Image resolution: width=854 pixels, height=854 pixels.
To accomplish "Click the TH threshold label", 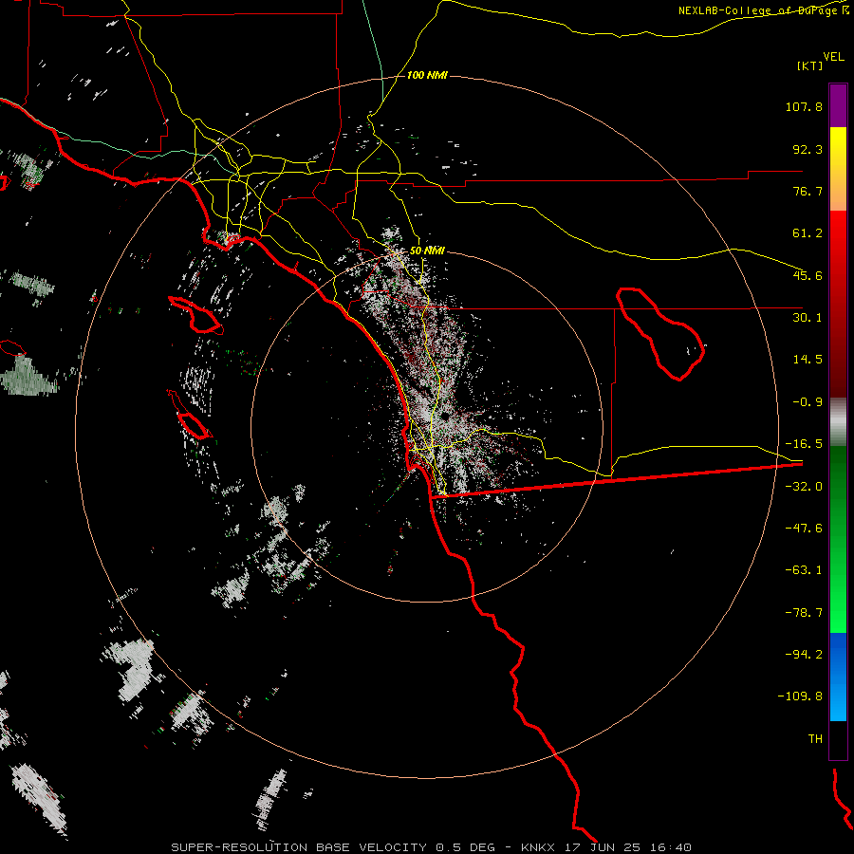I will click(x=815, y=739).
